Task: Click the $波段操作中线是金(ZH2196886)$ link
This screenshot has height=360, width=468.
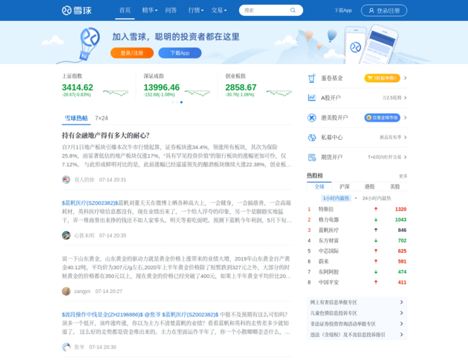Action: click(x=102, y=315)
